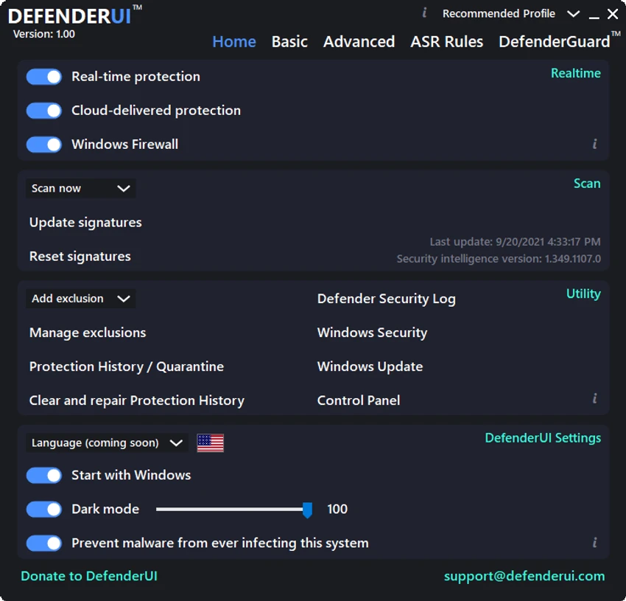Open the Basic tab
This screenshot has width=626, height=601.
tap(289, 41)
